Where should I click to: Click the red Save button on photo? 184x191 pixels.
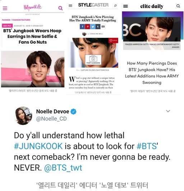point(113,40)
